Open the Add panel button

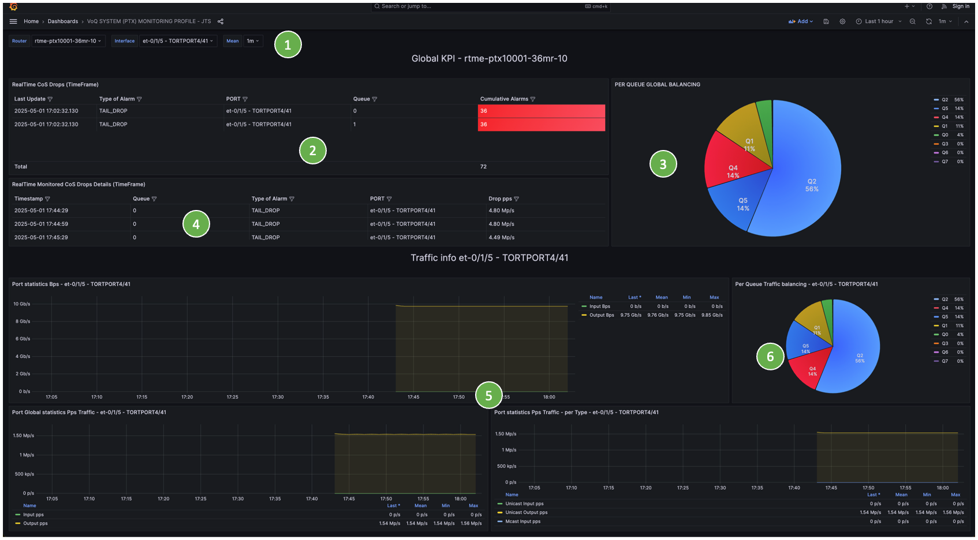pyautogui.click(x=801, y=21)
